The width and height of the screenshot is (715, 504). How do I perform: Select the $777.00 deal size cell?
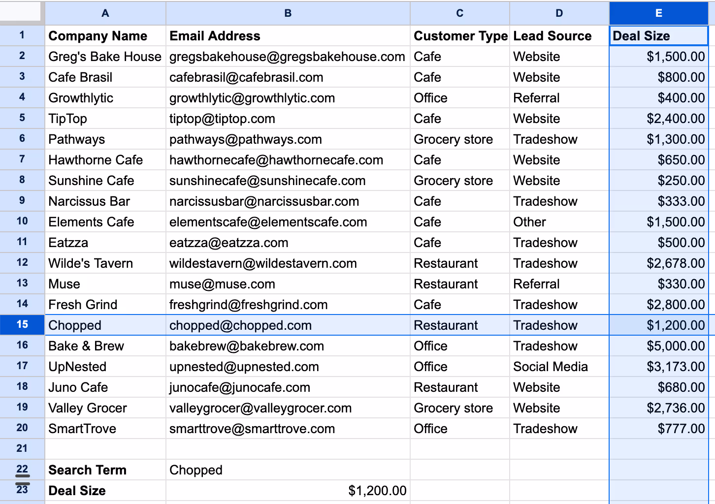coord(659,429)
